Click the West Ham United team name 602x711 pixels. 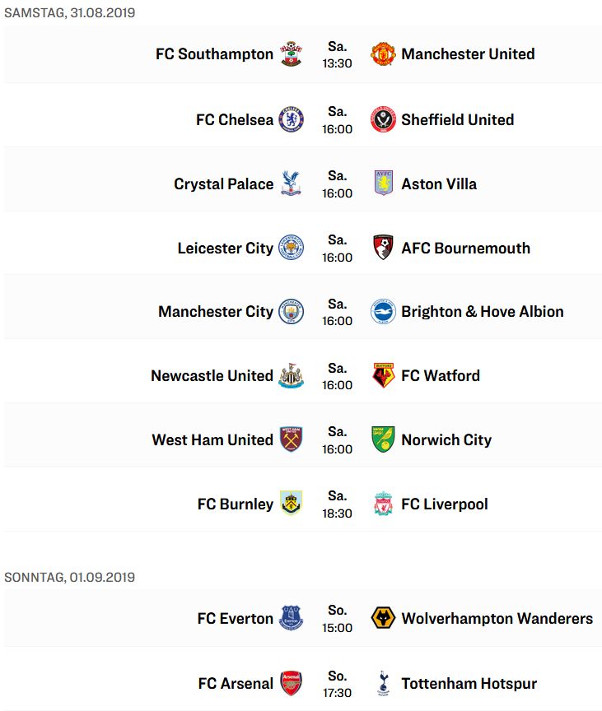click(212, 439)
